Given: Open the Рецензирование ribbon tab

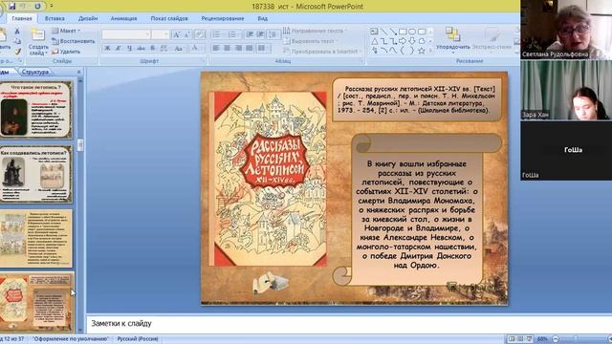Looking at the screenshot, I should click(x=223, y=18).
